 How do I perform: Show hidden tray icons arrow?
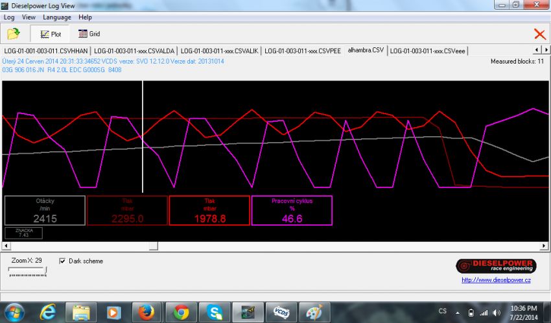457,312
